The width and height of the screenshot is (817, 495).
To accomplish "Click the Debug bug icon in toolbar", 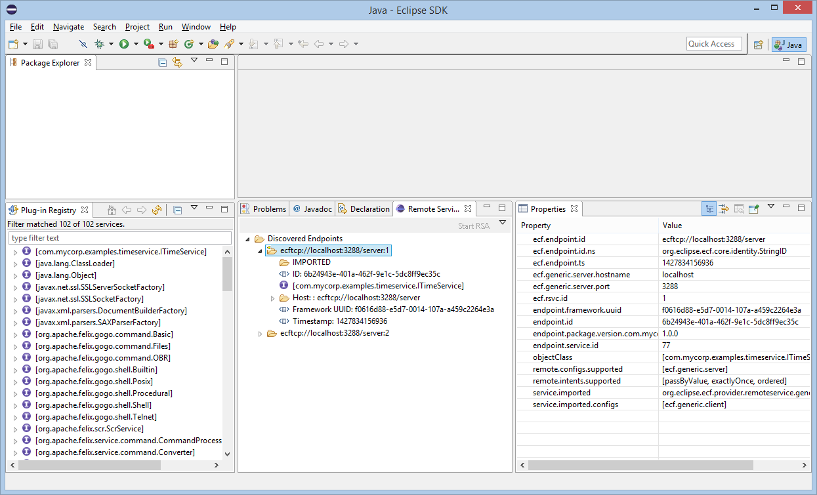I will 99,44.
